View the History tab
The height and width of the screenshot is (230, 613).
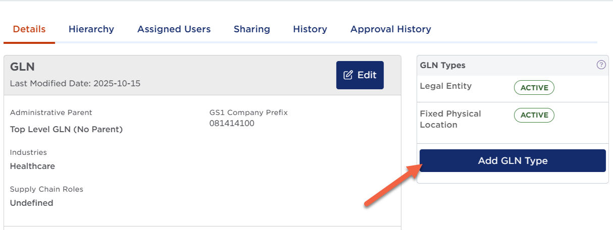pos(310,29)
